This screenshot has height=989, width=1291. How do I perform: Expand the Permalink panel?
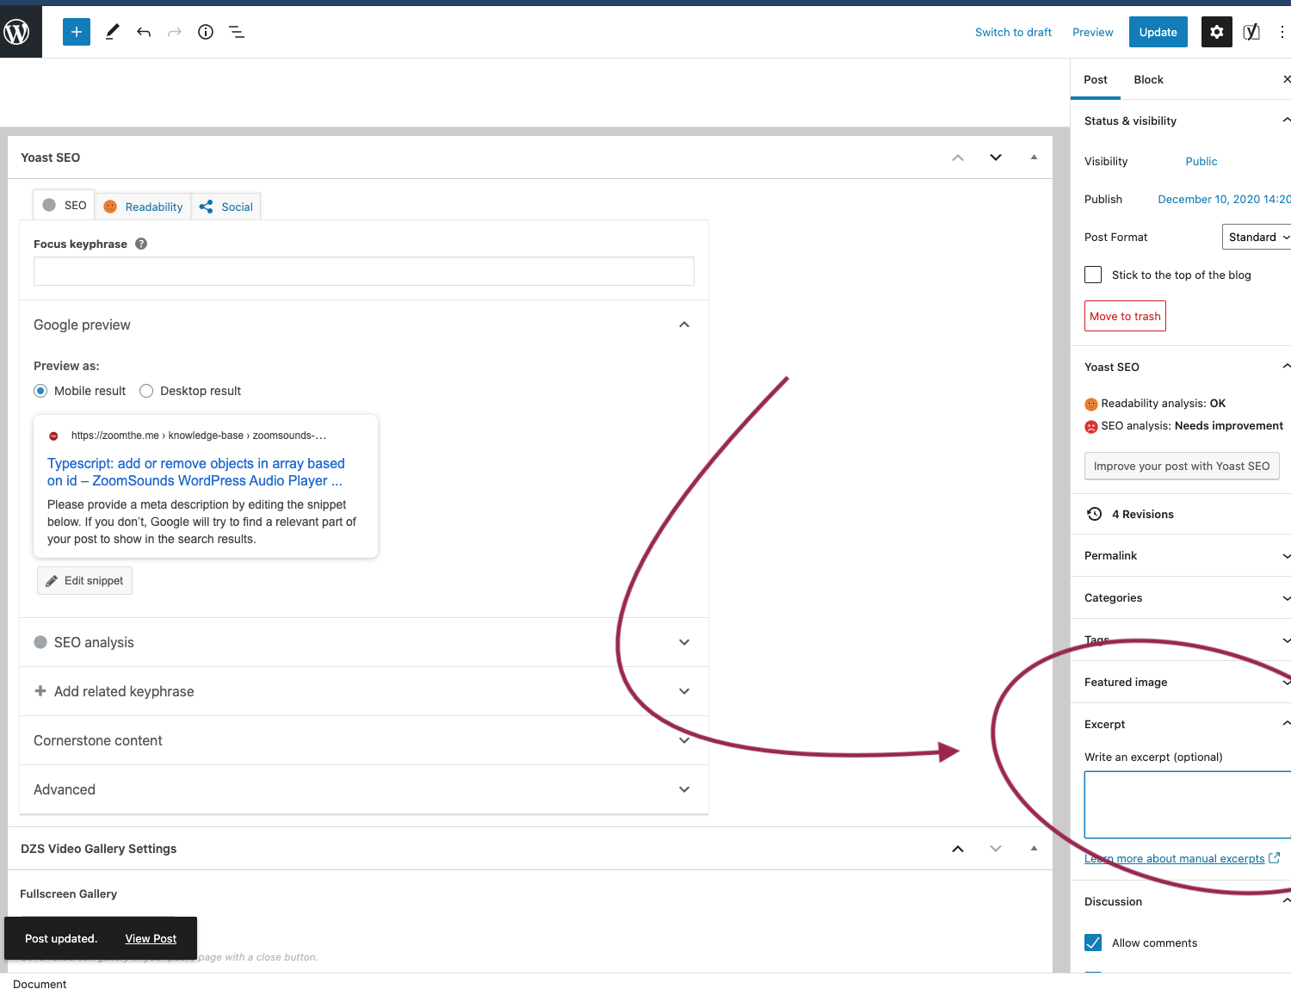(x=1181, y=556)
